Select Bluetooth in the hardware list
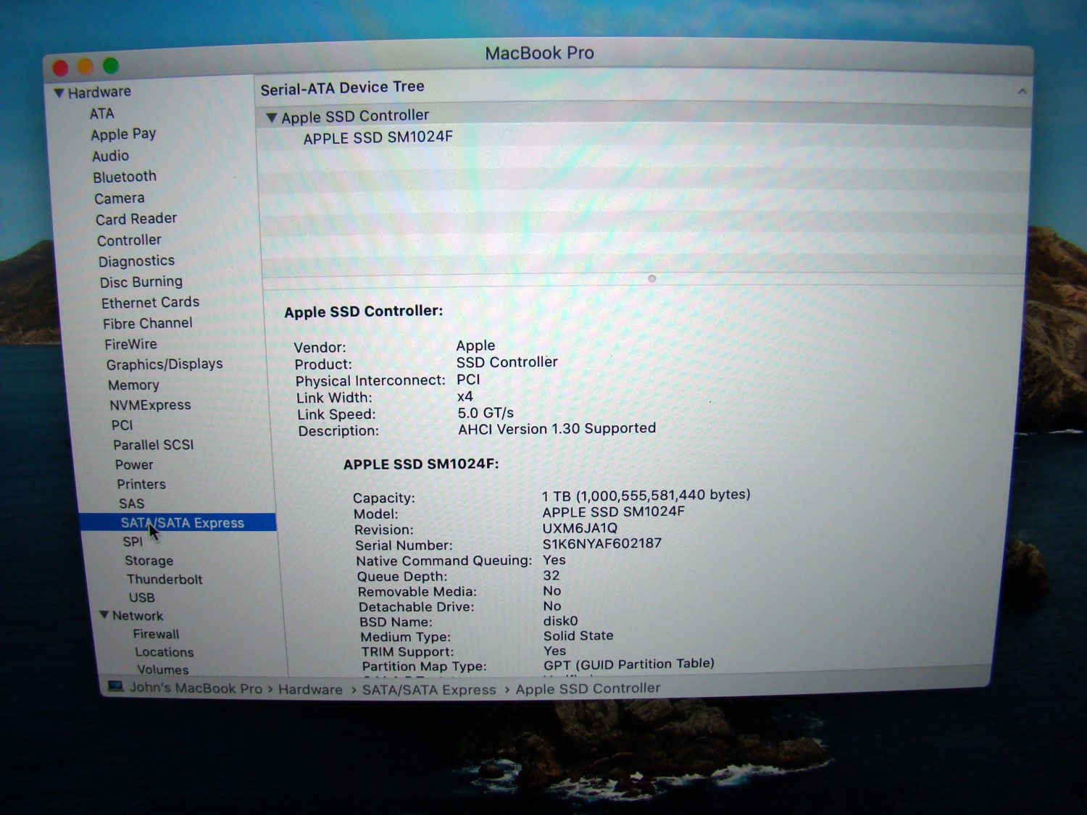Screen dimensions: 1087x815 (x=124, y=177)
